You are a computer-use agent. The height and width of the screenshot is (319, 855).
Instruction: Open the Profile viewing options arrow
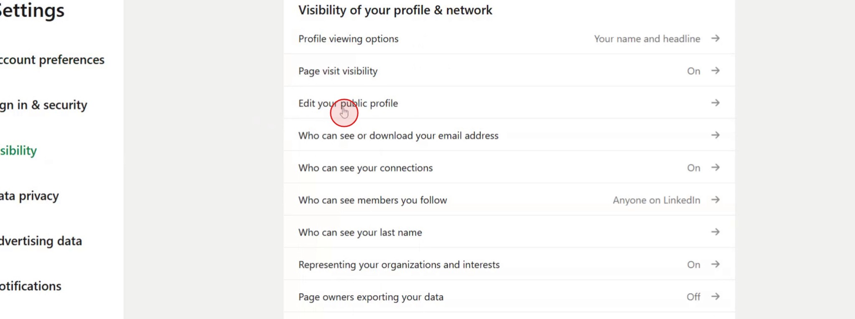click(x=716, y=38)
